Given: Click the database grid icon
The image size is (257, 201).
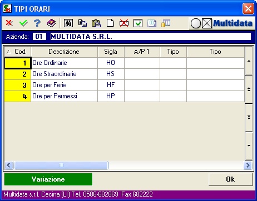Looking at the screenshot, I should pos(166,23).
